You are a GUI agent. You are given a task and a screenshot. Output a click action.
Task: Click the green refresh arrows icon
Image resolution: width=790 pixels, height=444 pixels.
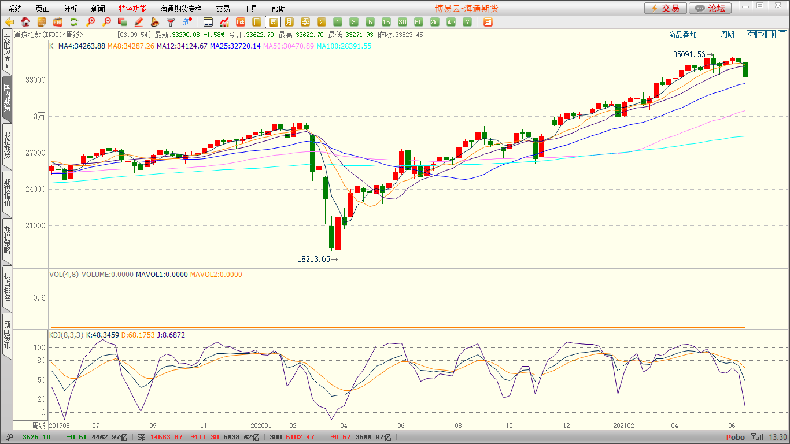[x=74, y=22]
